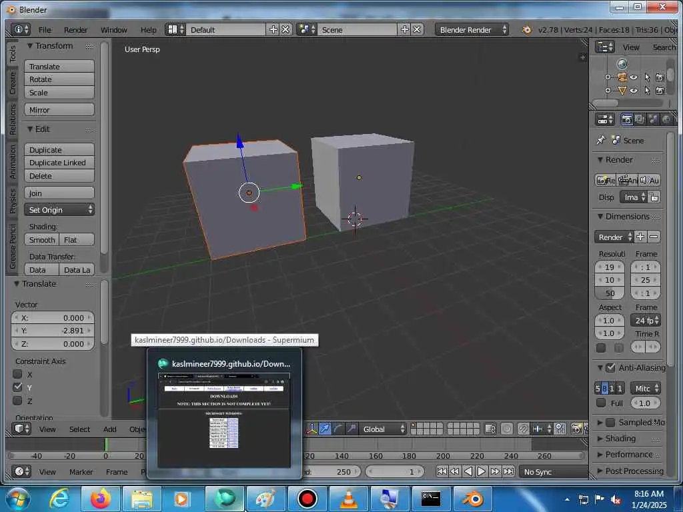Viewport: 683px width, 512px height.
Task: Toggle mesh object visibility eye in outliner
Action: tap(634, 91)
